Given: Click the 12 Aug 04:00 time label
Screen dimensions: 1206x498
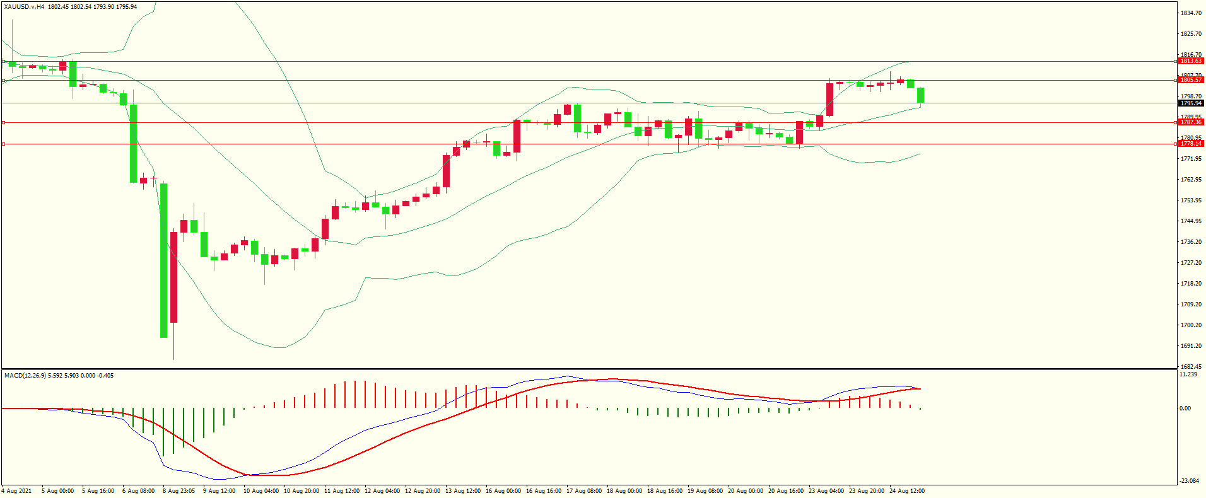Looking at the screenshot, I should pos(382,491).
